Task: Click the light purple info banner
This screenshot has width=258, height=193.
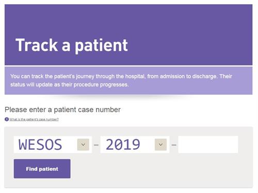Action: [128, 81]
